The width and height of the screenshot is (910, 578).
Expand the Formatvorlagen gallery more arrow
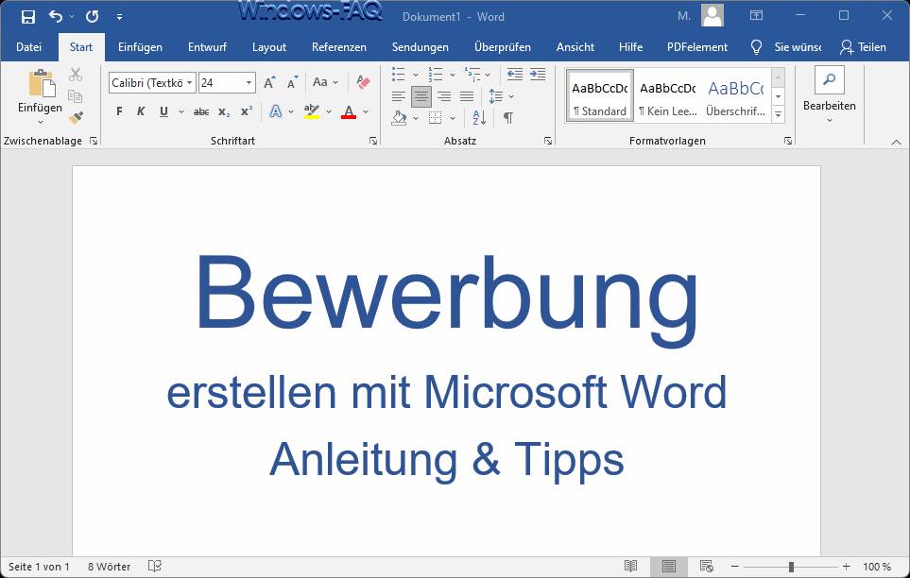pos(779,114)
